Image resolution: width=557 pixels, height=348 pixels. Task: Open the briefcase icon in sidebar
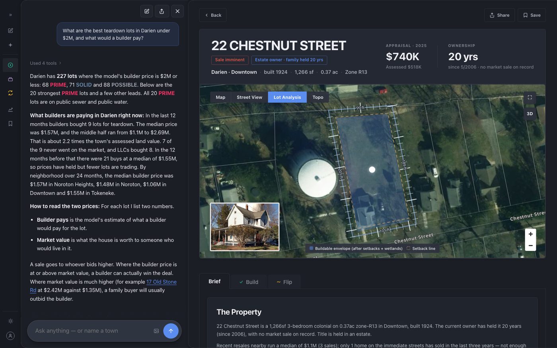[x=10, y=79]
